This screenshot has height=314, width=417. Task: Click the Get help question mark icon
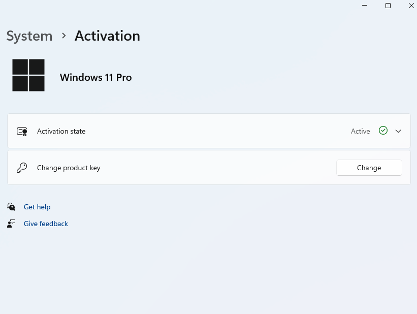(x=11, y=207)
